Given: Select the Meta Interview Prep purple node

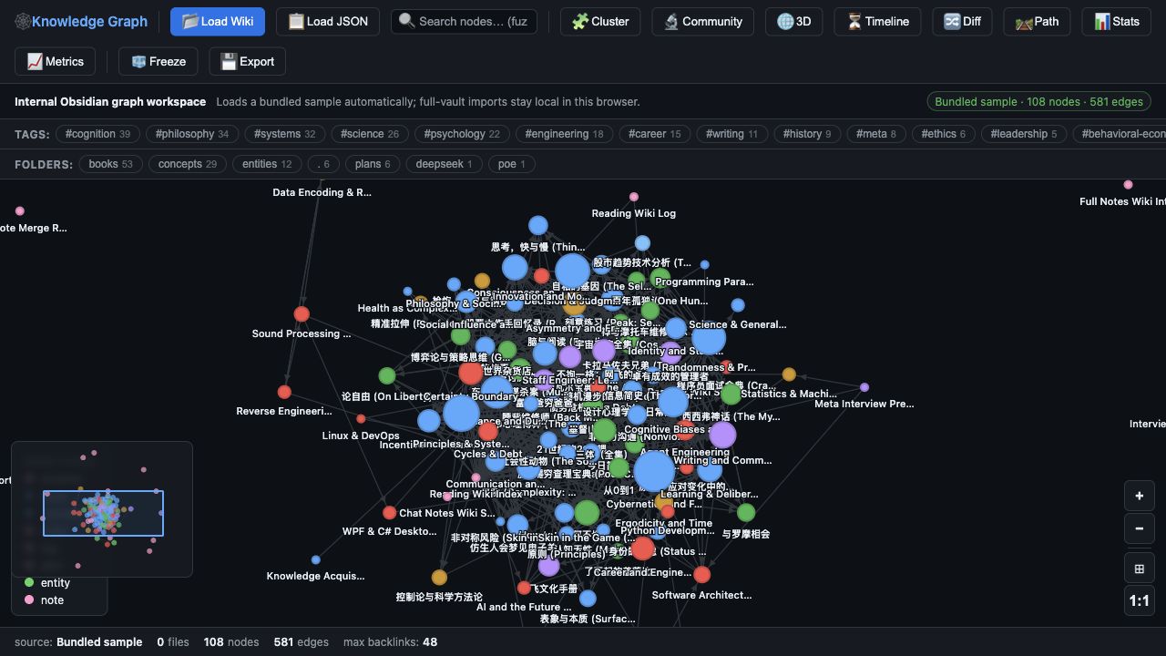Looking at the screenshot, I should coord(864,387).
